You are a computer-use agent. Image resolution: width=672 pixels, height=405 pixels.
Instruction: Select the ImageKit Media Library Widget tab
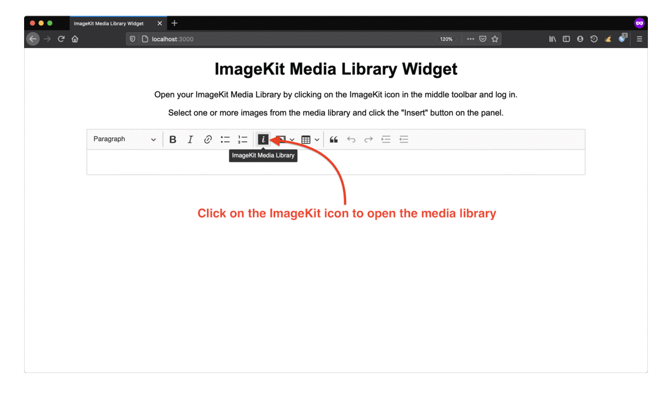pos(118,24)
